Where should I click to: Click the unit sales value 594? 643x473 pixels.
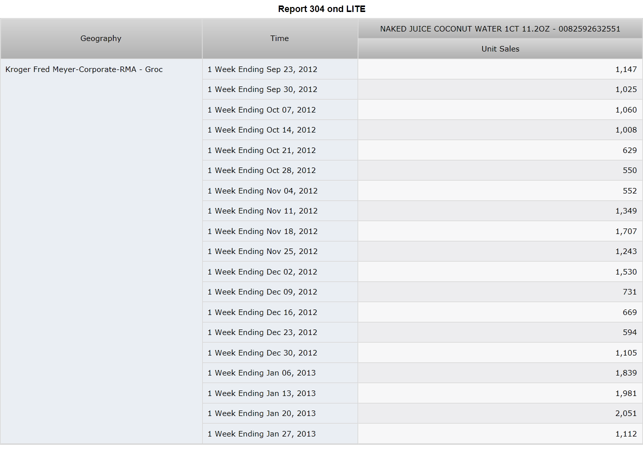click(x=630, y=332)
